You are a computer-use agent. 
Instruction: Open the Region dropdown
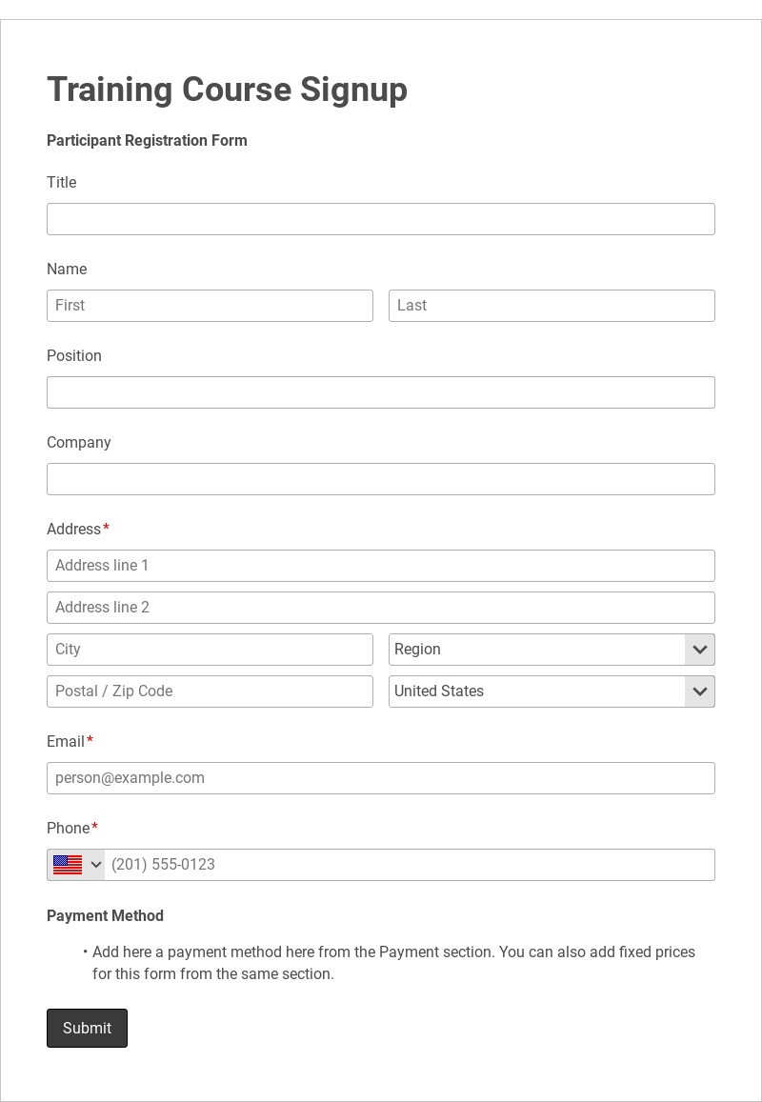(x=551, y=650)
